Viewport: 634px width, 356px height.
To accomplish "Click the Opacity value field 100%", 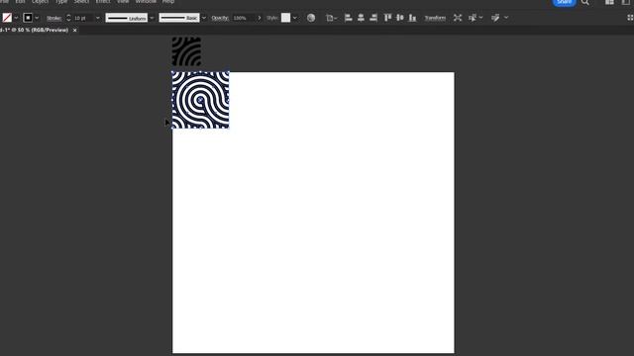I will 244,18.
